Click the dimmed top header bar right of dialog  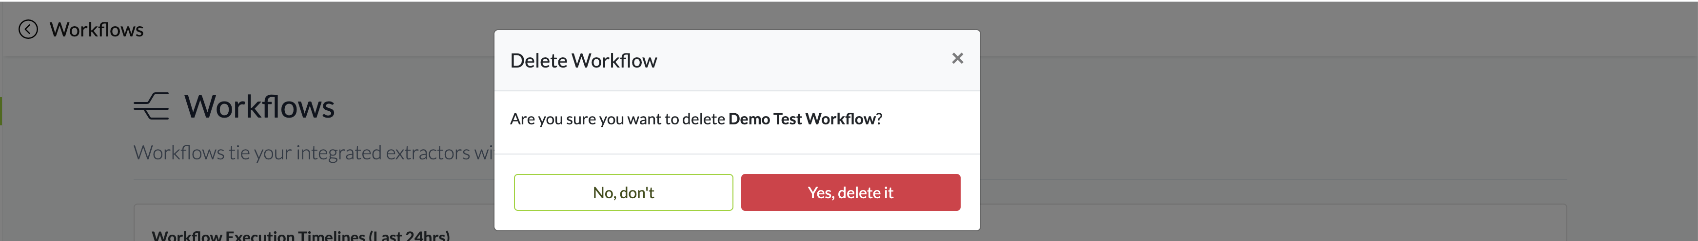pos(1318,30)
